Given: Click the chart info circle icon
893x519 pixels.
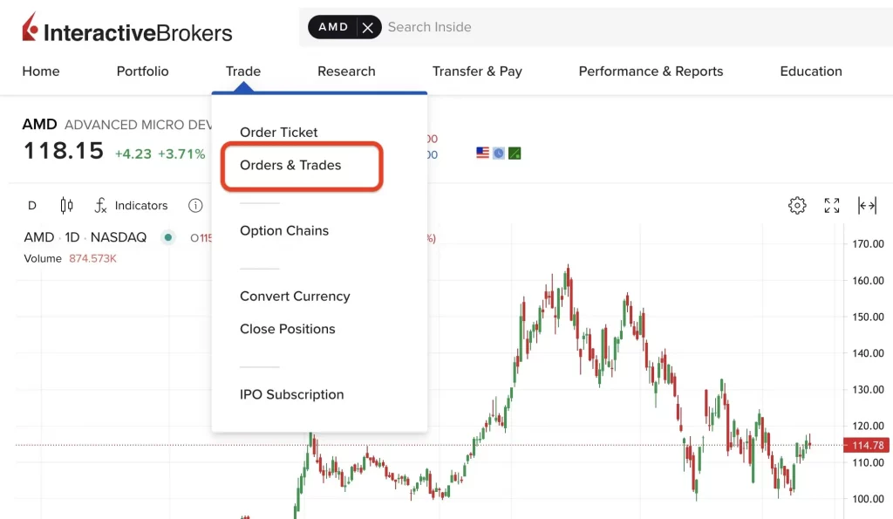Looking at the screenshot, I should pos(195,206).
